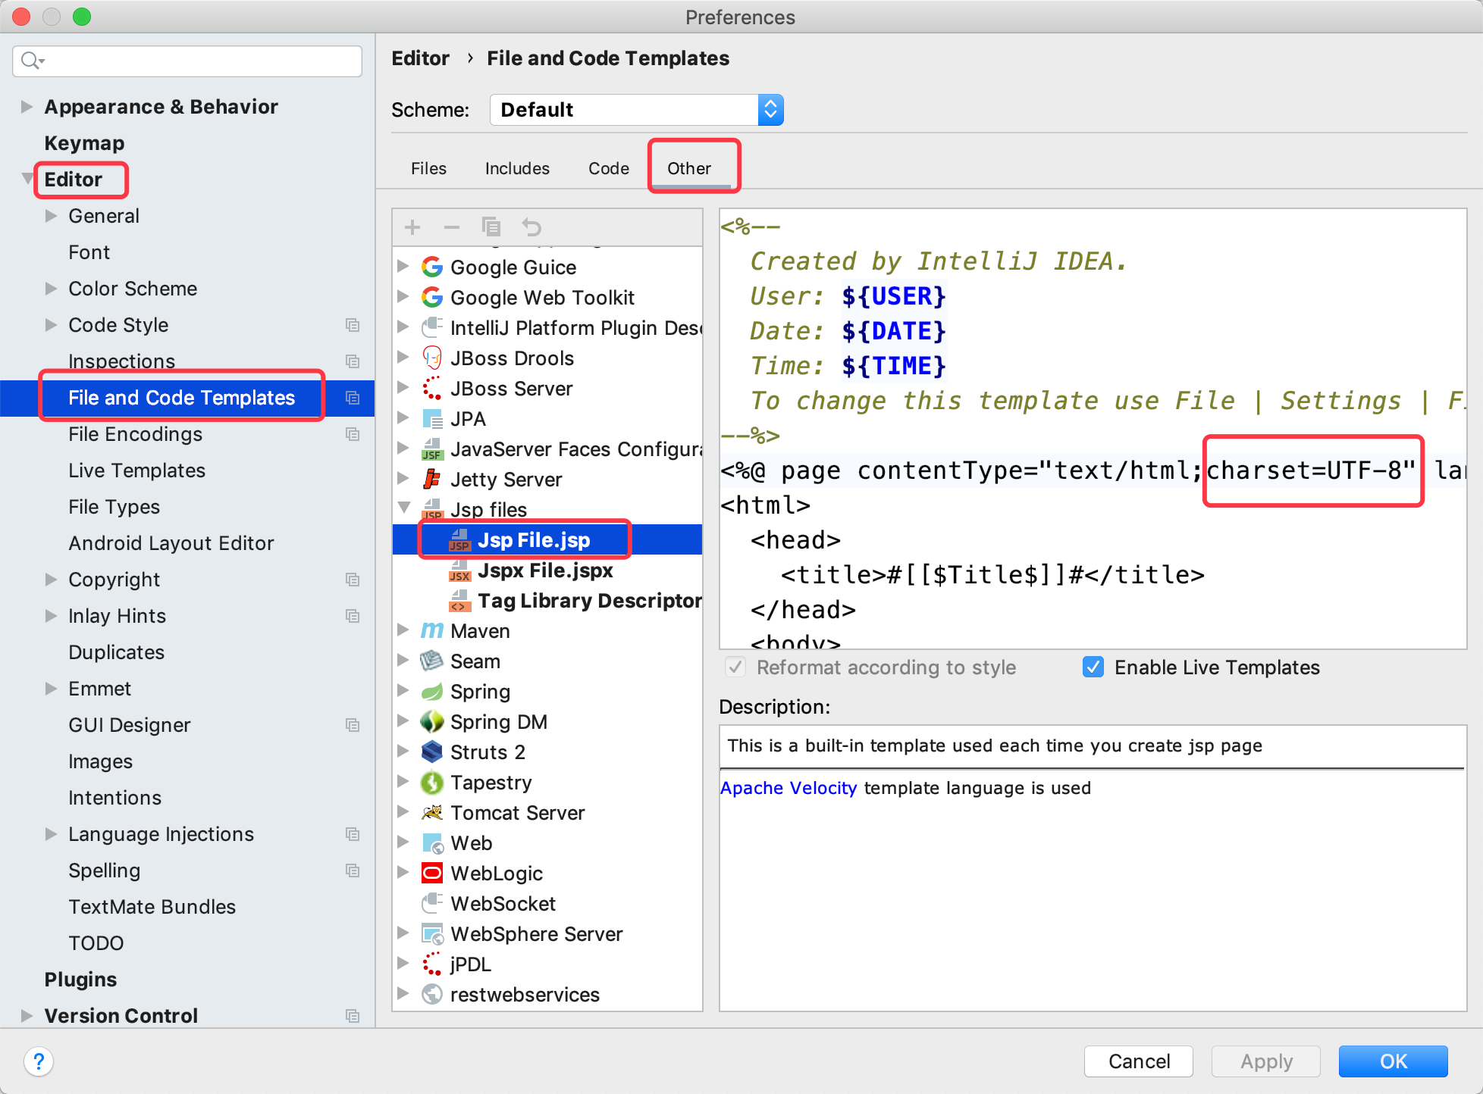Click the Tapestry icon

tap(432, 782)
